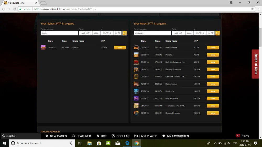Image resolution: width=262 pixels, height=147 pixels.
Task: View the Game of Thrones session
Action: click(x=213, y=77)
